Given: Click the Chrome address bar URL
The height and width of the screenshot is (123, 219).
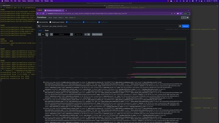Looking at the screenshot, I should [x=87, y=14].
